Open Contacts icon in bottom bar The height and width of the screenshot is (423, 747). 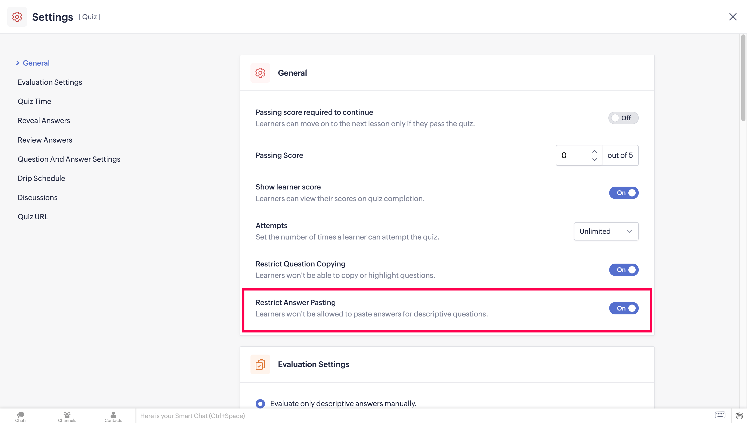click(x=113, y=416)
